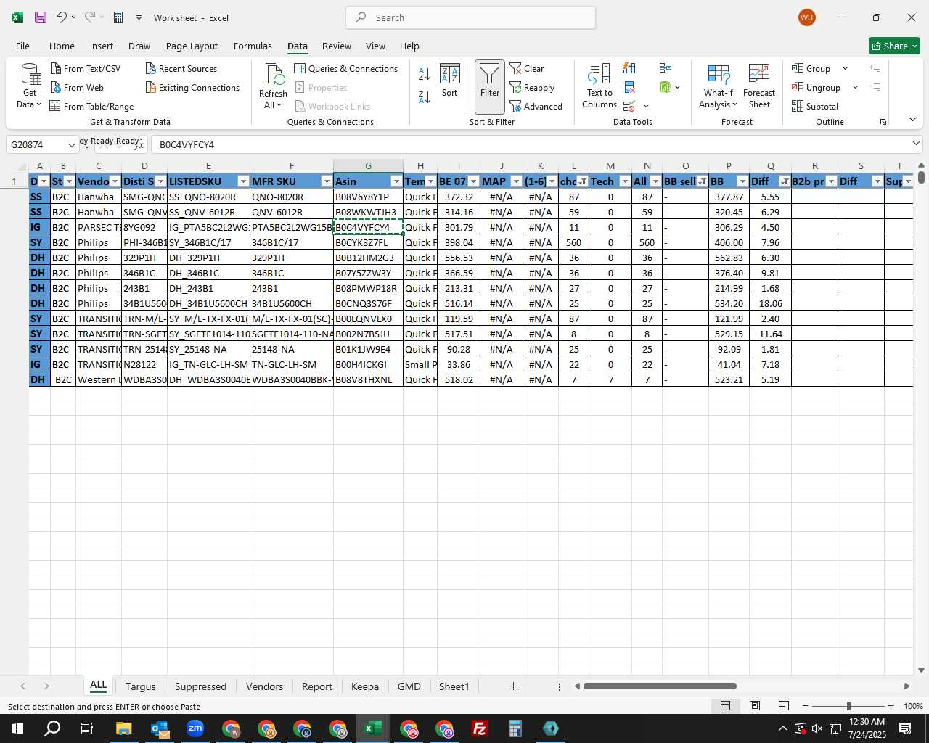Toggle the Filter button off

[490, 86]
